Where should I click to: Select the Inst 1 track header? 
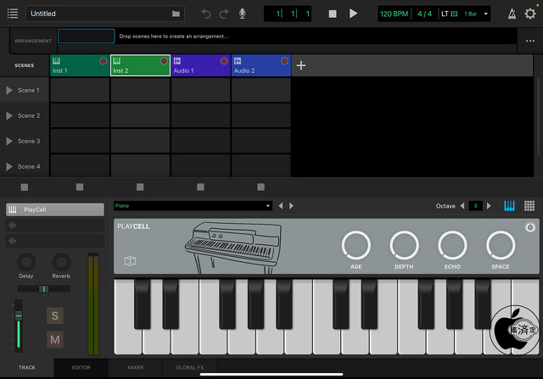80,65
